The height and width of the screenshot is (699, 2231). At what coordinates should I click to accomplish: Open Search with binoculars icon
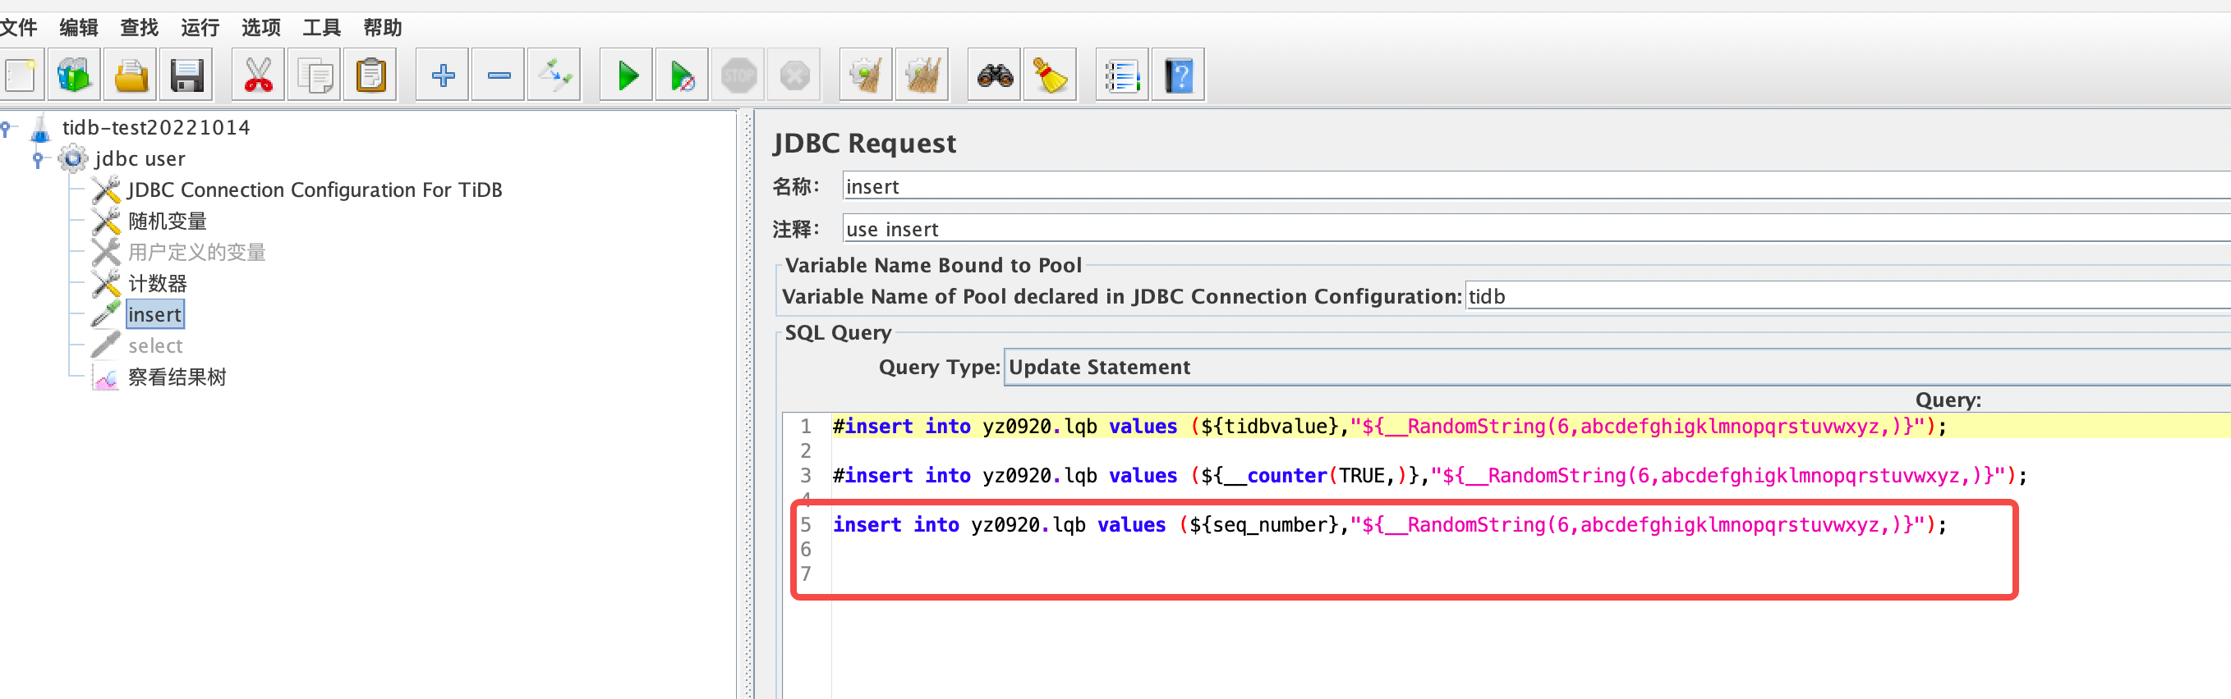click(x=994, y=75)
